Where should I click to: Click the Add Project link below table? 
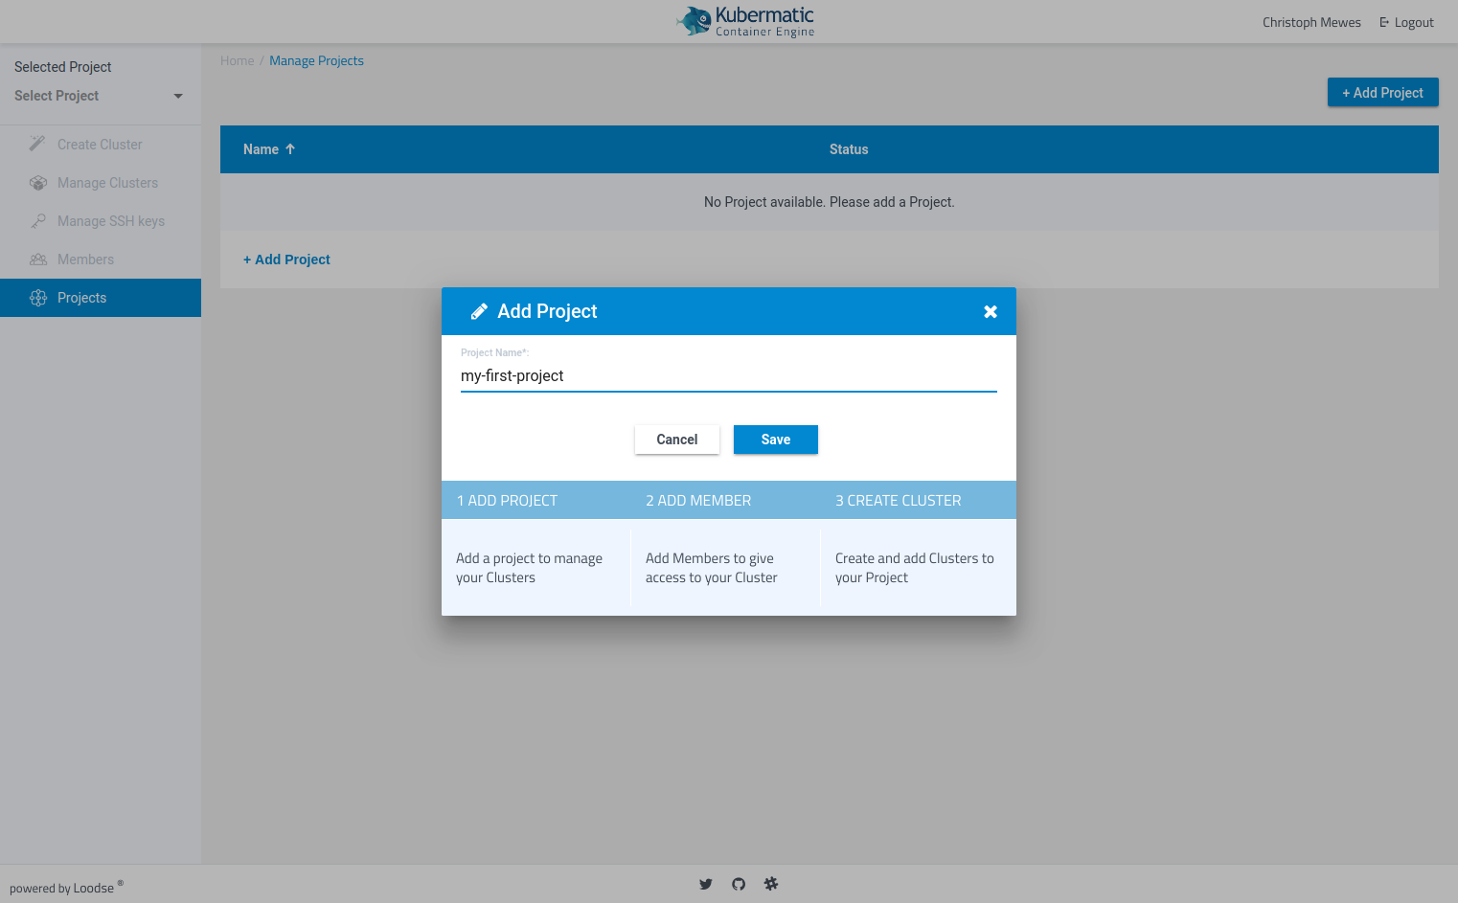tap(286, 260)
